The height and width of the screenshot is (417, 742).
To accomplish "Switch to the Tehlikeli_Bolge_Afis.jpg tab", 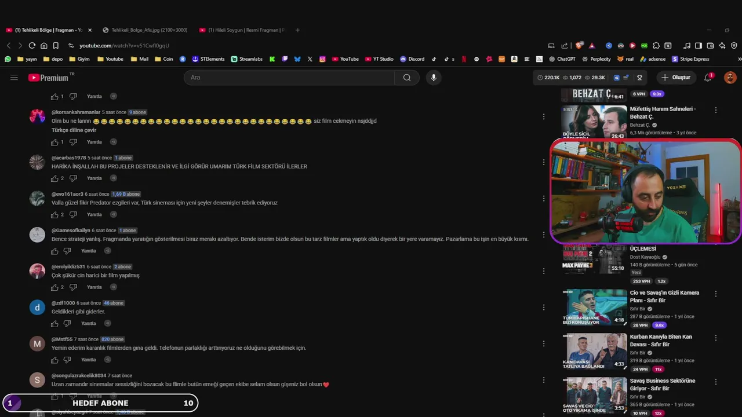I will pyautogui.click(x=145, y=30).
